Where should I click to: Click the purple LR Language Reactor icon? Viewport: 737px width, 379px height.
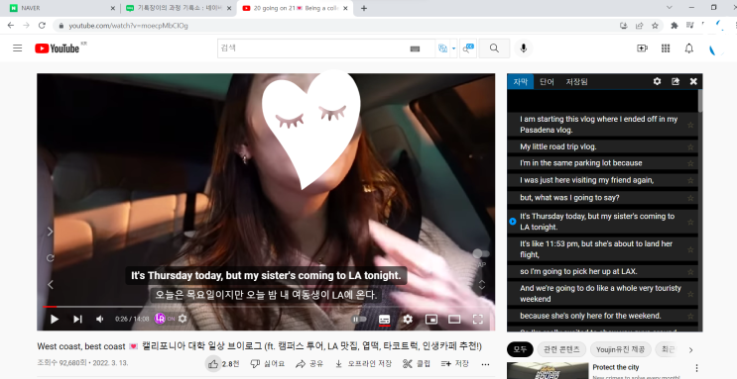pyautogui.click(x=160, y=319)
